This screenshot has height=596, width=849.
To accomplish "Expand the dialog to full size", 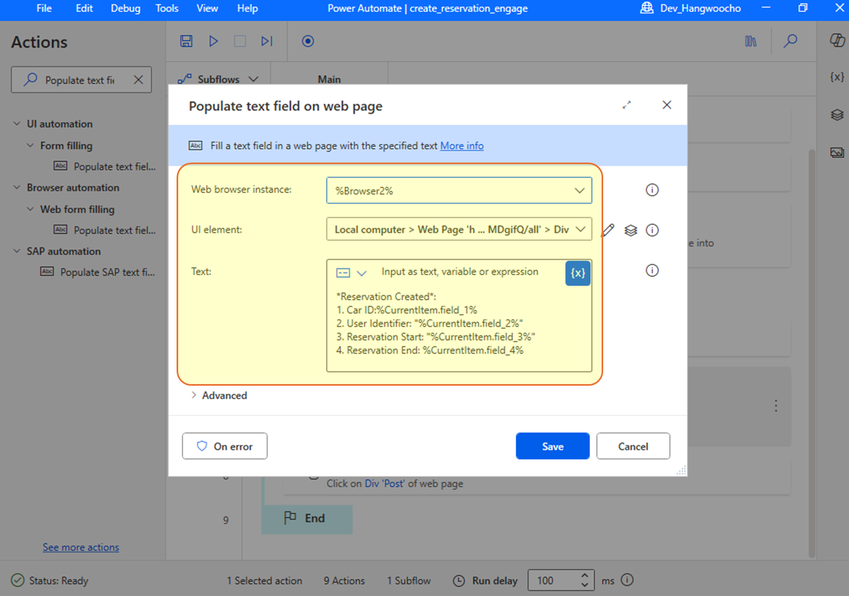I will pos(627,105).
